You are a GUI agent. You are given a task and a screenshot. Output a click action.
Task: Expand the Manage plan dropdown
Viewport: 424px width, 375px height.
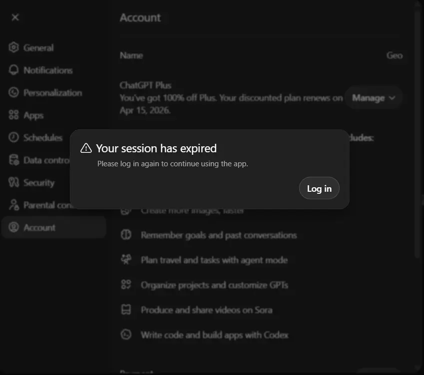tap(374, 98)
